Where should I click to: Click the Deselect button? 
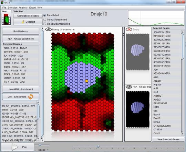28,22
